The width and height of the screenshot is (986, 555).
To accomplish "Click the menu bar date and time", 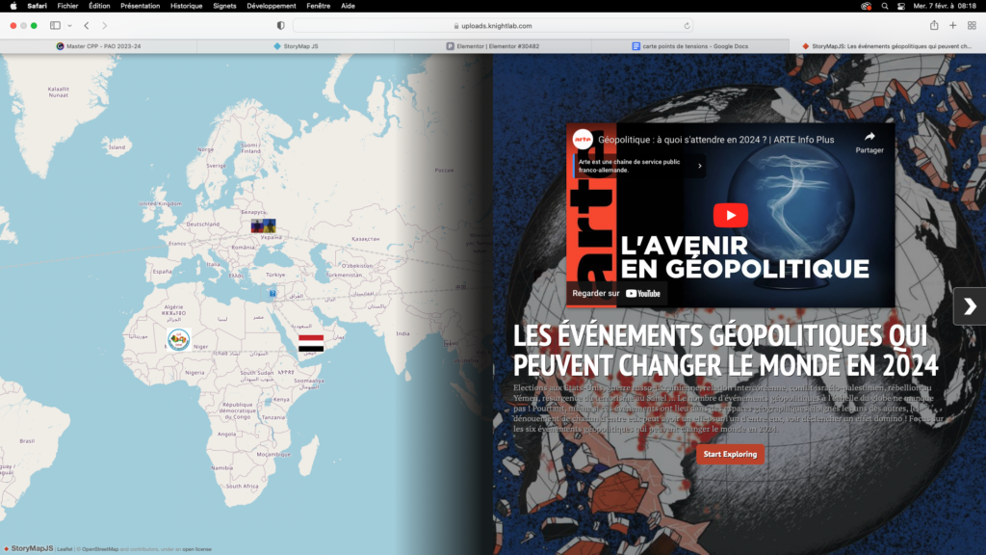I will pyautogui.click(x=945, y=6).
